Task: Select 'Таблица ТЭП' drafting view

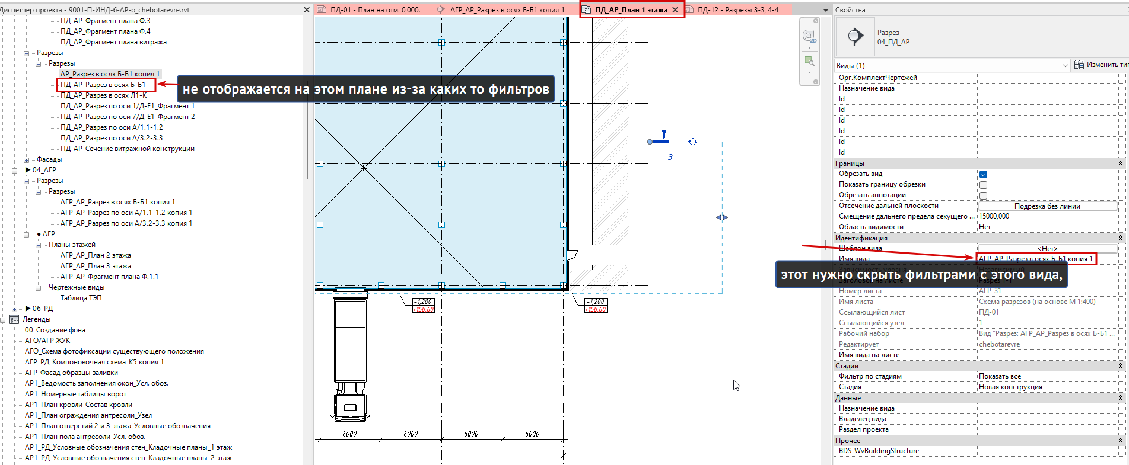Action: pyautogui.click(x=81, y=298)
